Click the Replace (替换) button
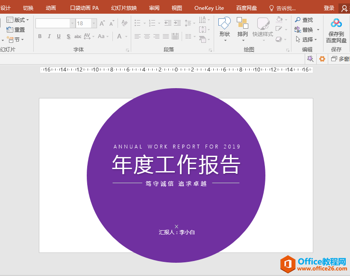This screenshot has height=276, width=350. 303,30
